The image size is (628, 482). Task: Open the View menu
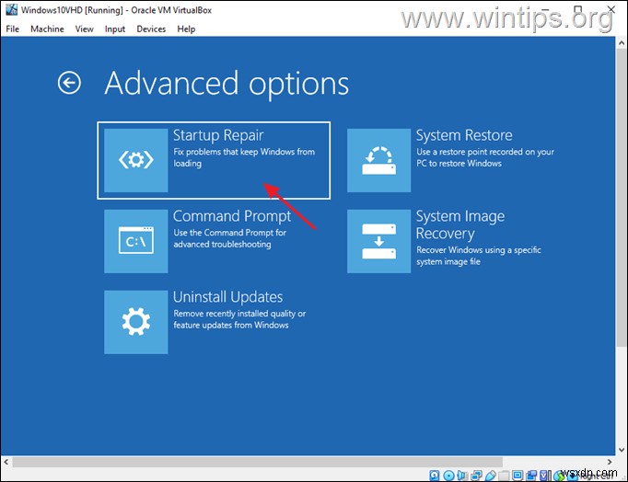click(x=84, y=29)
